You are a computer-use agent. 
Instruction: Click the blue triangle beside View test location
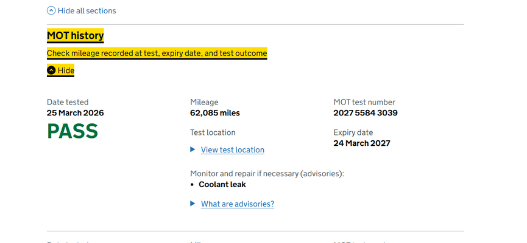pos(193,149)
